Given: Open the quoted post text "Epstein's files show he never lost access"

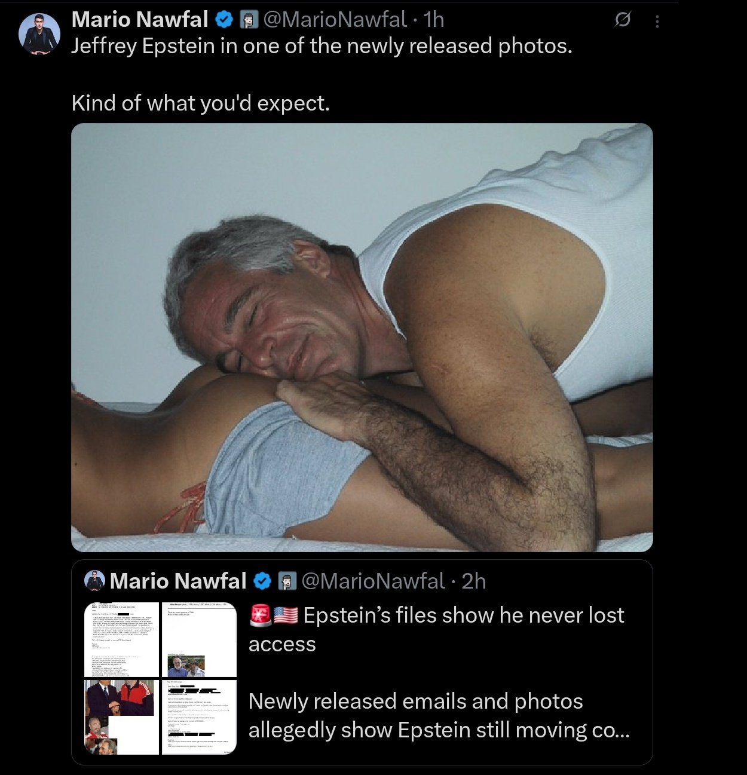Looking at the screenshot, I should [436, 629].
